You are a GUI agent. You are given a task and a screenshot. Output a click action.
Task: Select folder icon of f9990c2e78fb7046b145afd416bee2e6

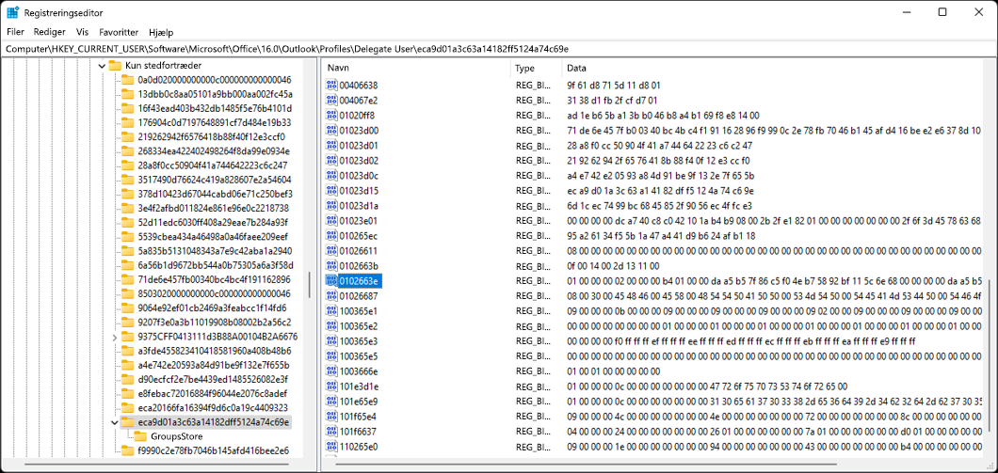point(127,450)
